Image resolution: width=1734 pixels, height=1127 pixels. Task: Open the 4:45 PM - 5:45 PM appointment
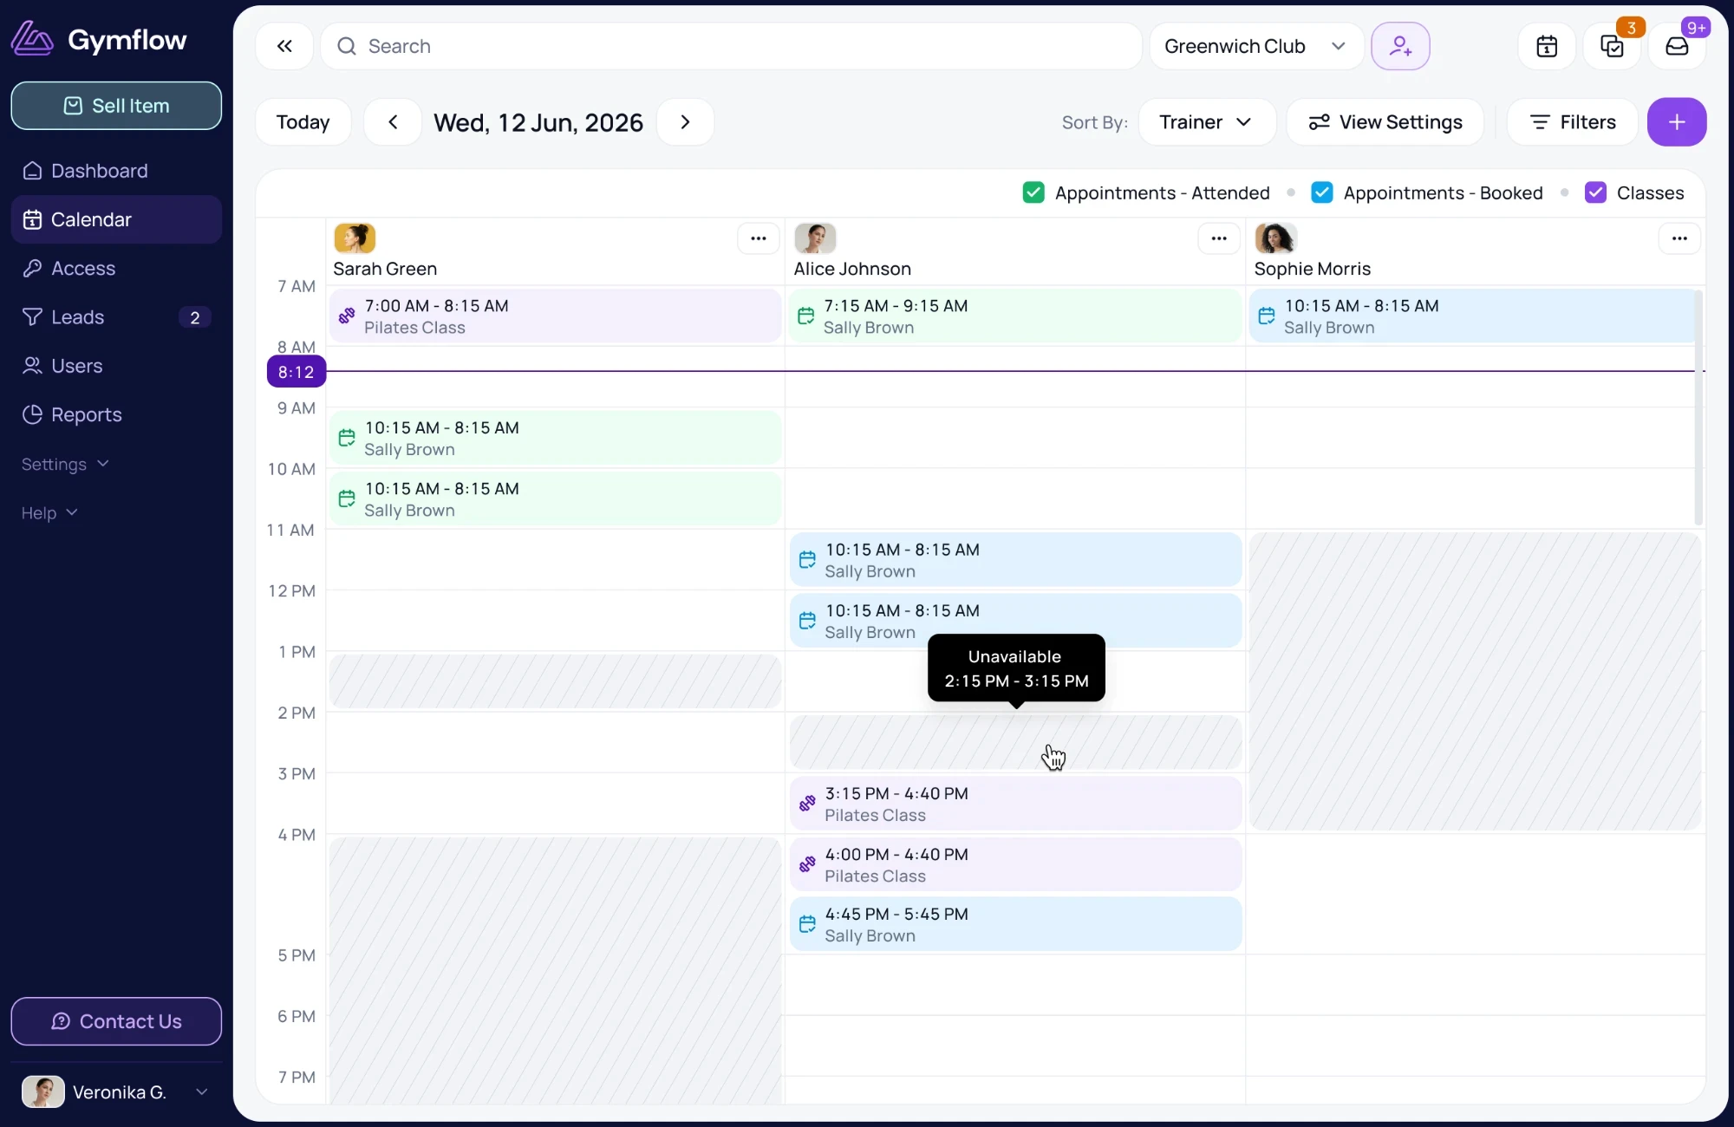1015,924
